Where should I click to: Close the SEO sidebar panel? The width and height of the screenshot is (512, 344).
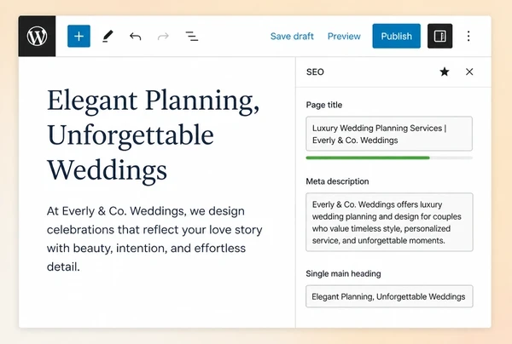[x=469, y=72]
